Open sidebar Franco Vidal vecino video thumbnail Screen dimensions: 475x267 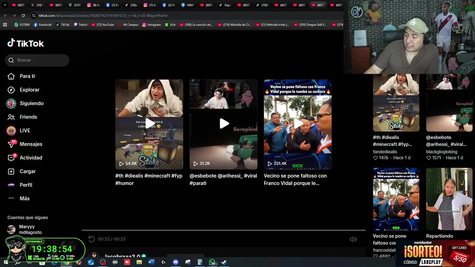(396, 199)
